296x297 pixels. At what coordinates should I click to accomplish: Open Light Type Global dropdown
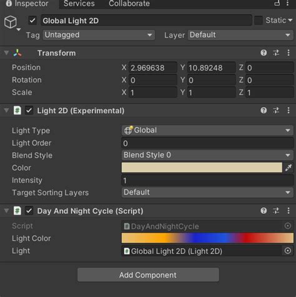(x=207, y=130)
